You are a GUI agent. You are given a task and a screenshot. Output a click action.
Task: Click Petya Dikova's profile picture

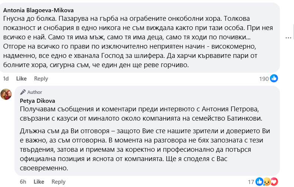click(7, 94)
